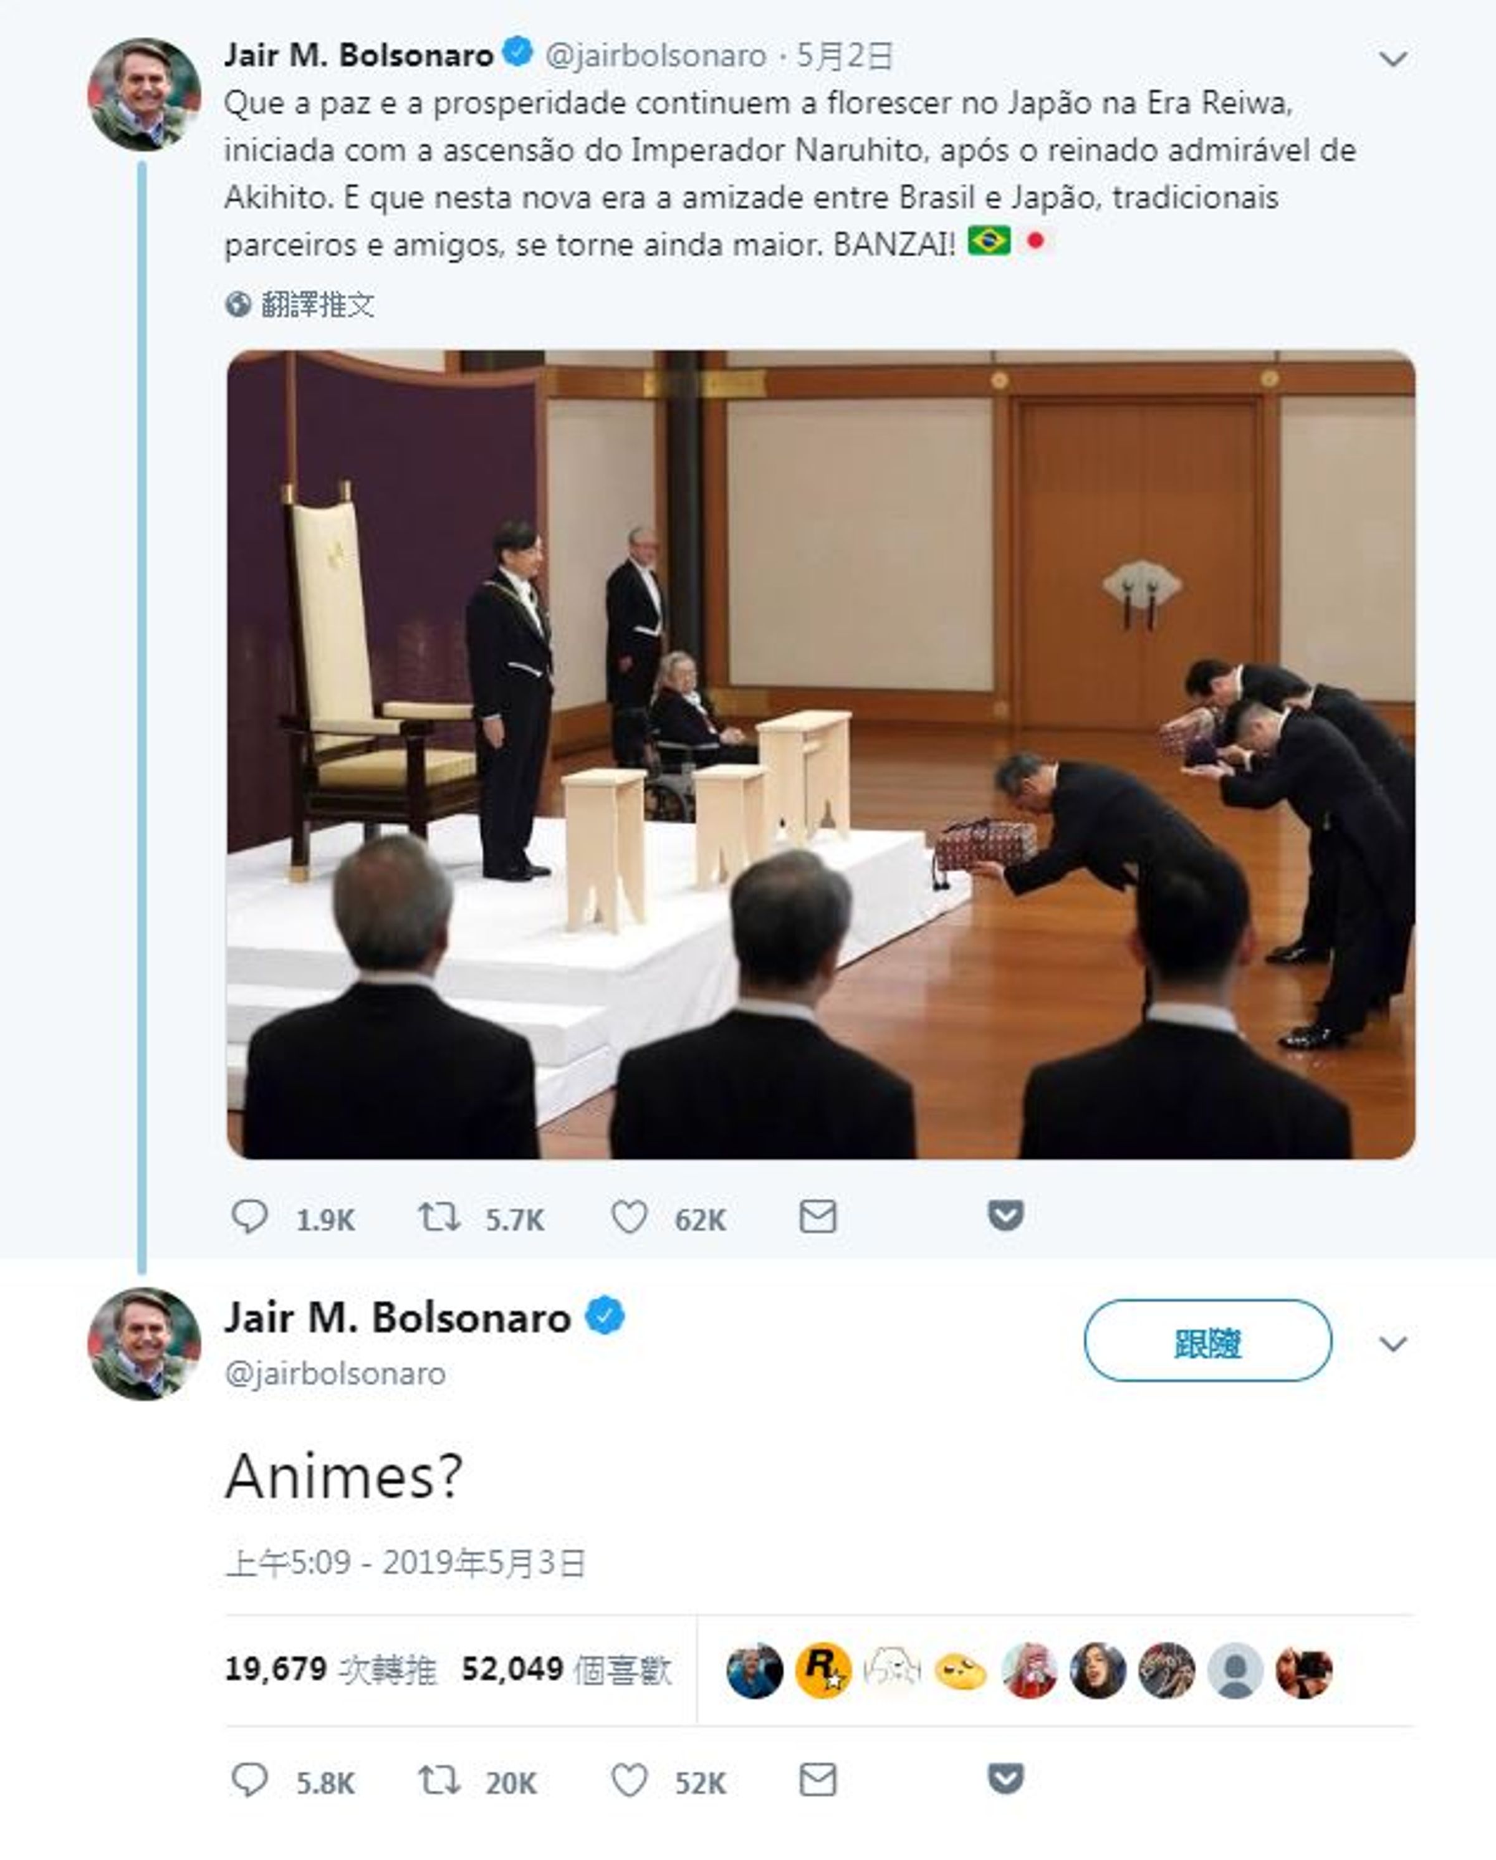View the 52,049 likes list

point(566,1669)
